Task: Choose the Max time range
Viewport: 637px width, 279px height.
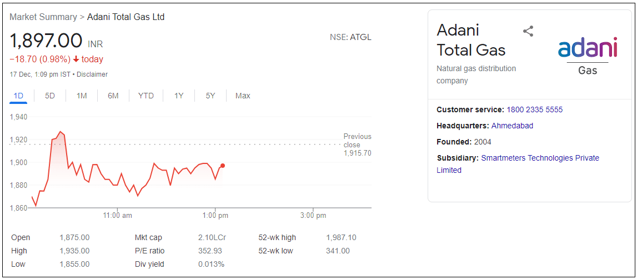Action: pos(243,96)
